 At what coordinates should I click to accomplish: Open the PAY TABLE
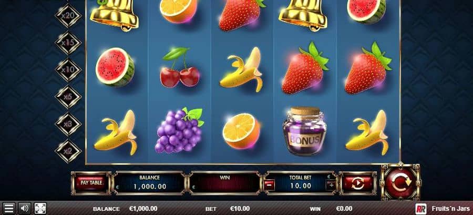tap(91, 183)
